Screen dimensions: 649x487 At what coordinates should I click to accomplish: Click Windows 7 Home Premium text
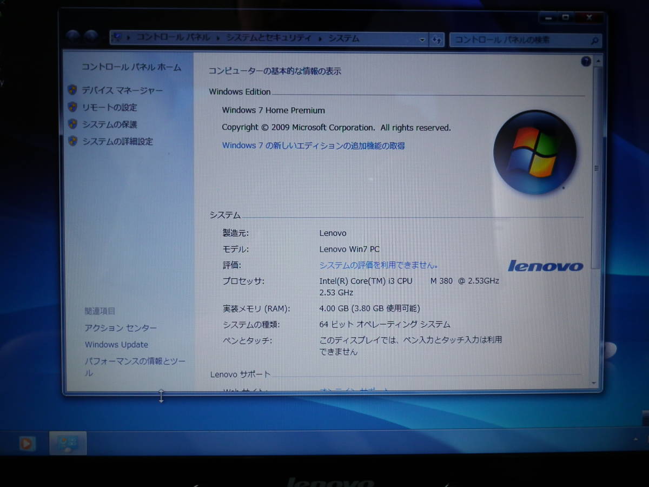pos(273,110)
